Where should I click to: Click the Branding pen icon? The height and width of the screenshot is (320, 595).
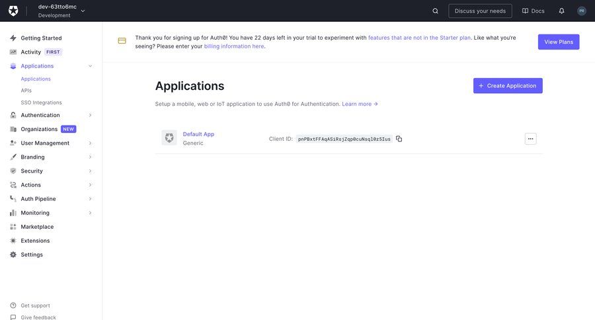pos(13,157)
